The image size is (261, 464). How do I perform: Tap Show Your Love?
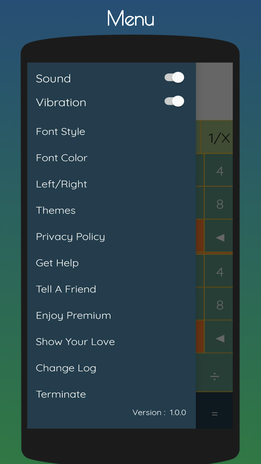point(75,342)
